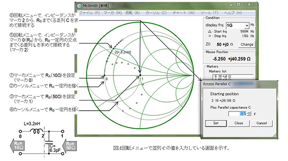The width and height of the screenshot is (288, 161).
Task: Click the Change button for Z0
Action: click(247, 44)
